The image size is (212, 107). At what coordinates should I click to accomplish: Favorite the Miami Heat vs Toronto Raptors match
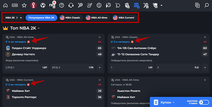tap(100, 80)
